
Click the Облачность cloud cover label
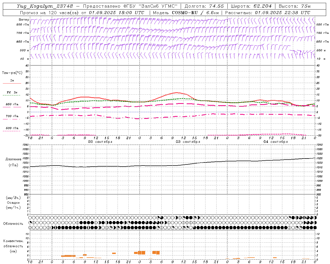tap(13, 224)
